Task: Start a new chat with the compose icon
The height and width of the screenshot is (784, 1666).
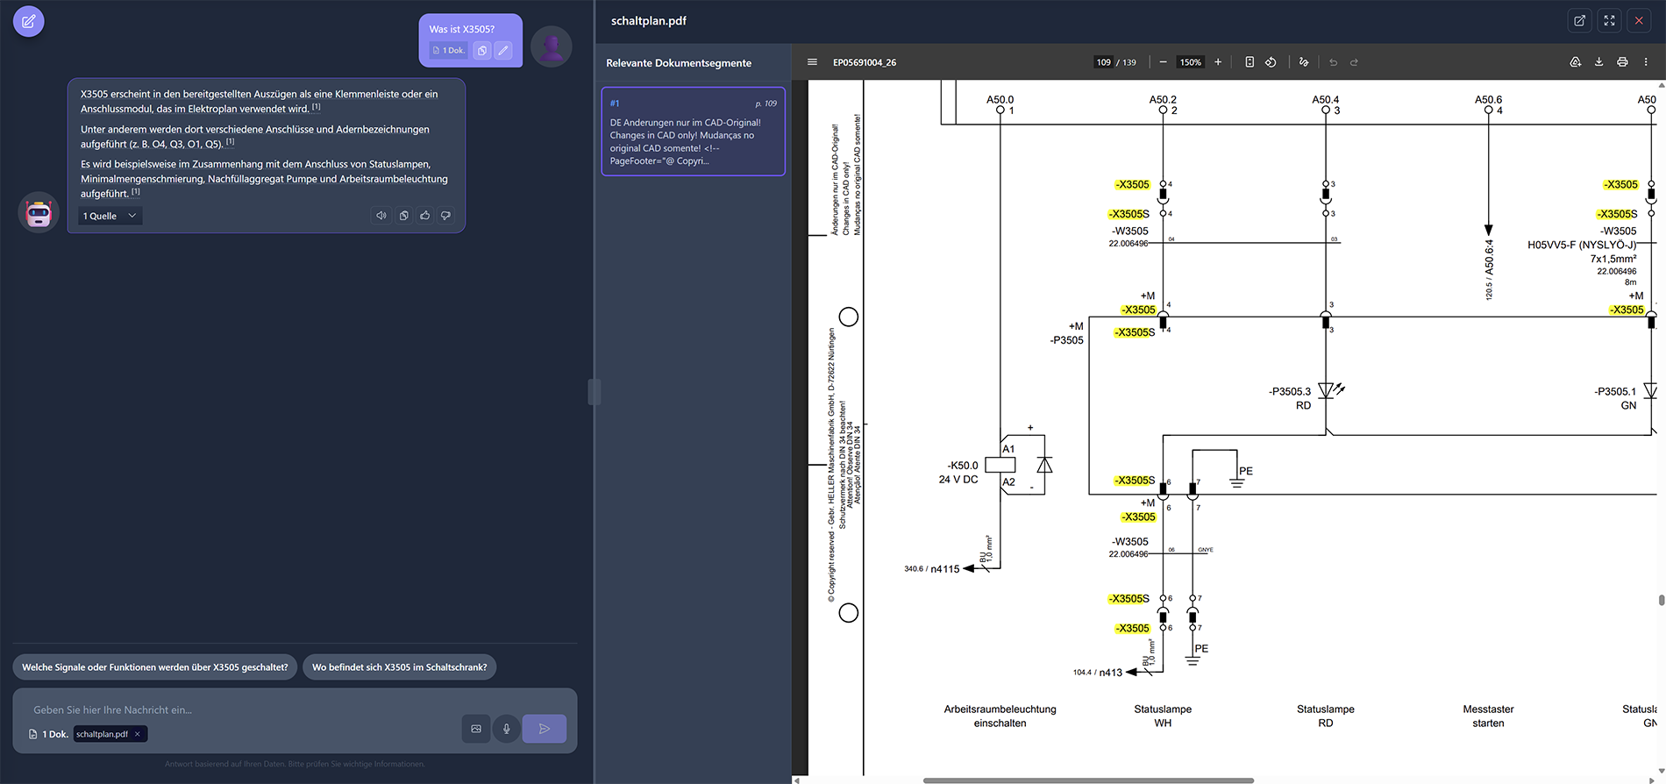Action: click(x=28, y=21)
